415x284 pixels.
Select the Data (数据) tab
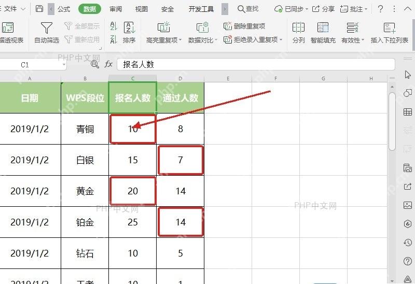coord(90,9)
